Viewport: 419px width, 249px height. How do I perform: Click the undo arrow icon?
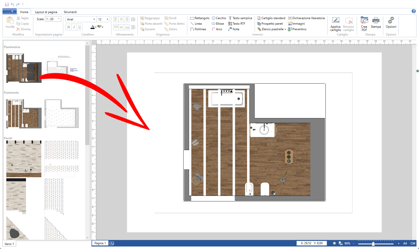(12, 5)
